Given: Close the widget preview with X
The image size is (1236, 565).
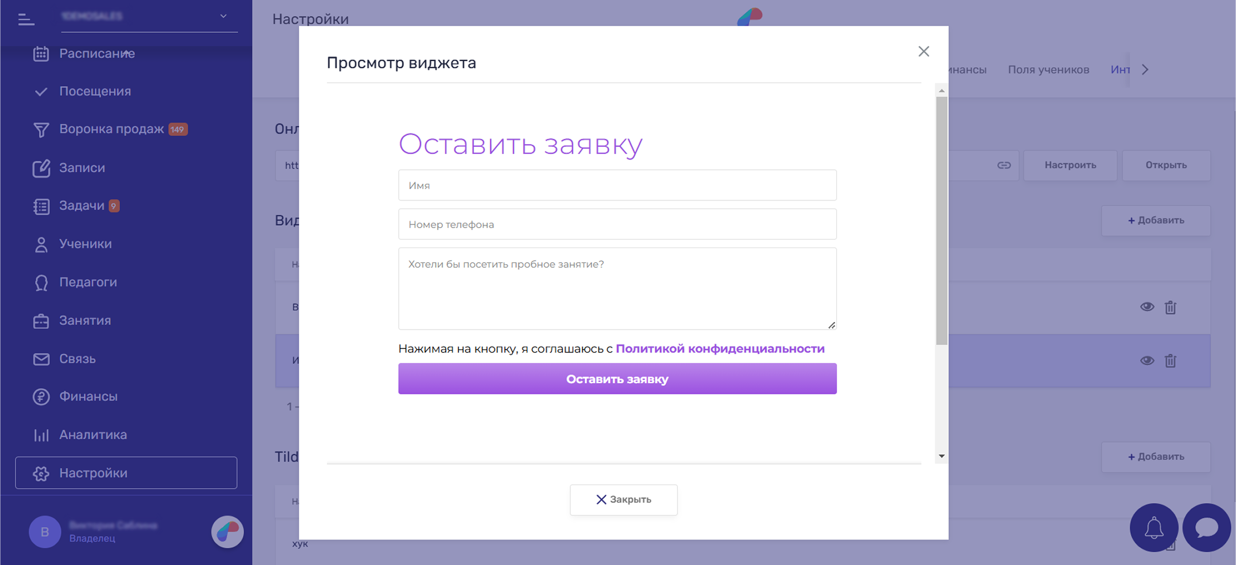Looking at the screenshot, I should (923, 52).
